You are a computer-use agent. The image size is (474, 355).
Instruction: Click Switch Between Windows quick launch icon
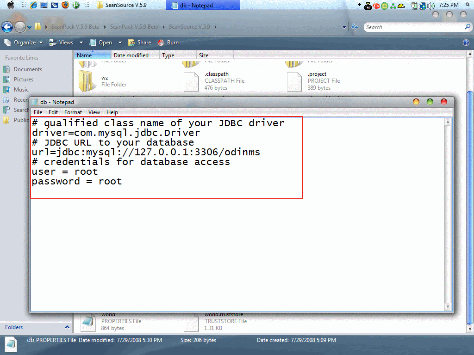(x=55, y=5)
